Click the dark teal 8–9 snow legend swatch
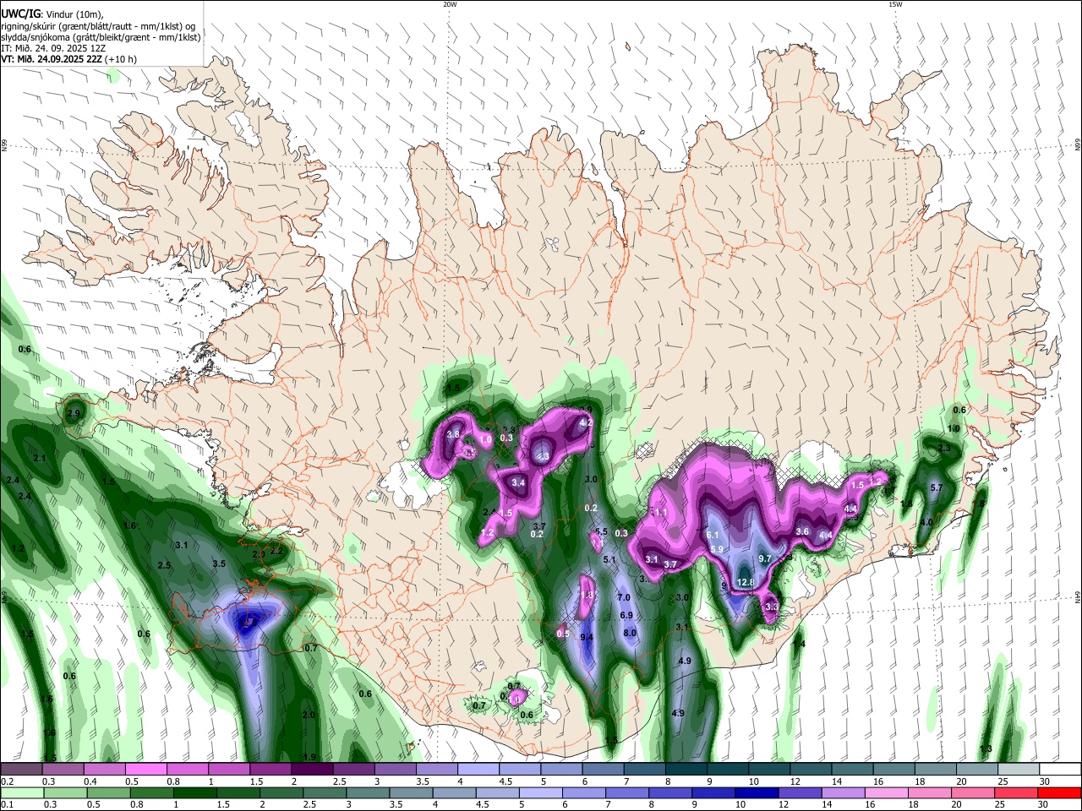Viewport: 1082px width, 811px height. click(x=686, y=770)
